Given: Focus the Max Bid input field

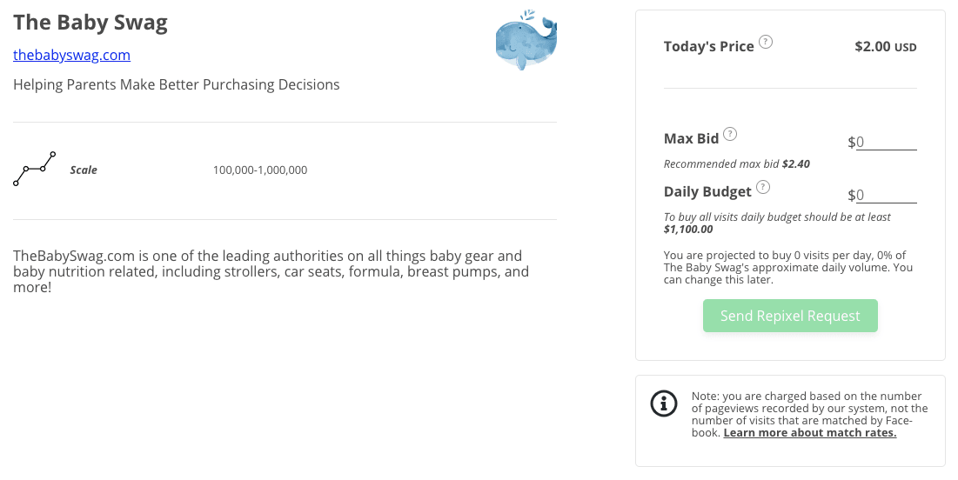Looking at the screenshot, I should click(x=886, y=142).
